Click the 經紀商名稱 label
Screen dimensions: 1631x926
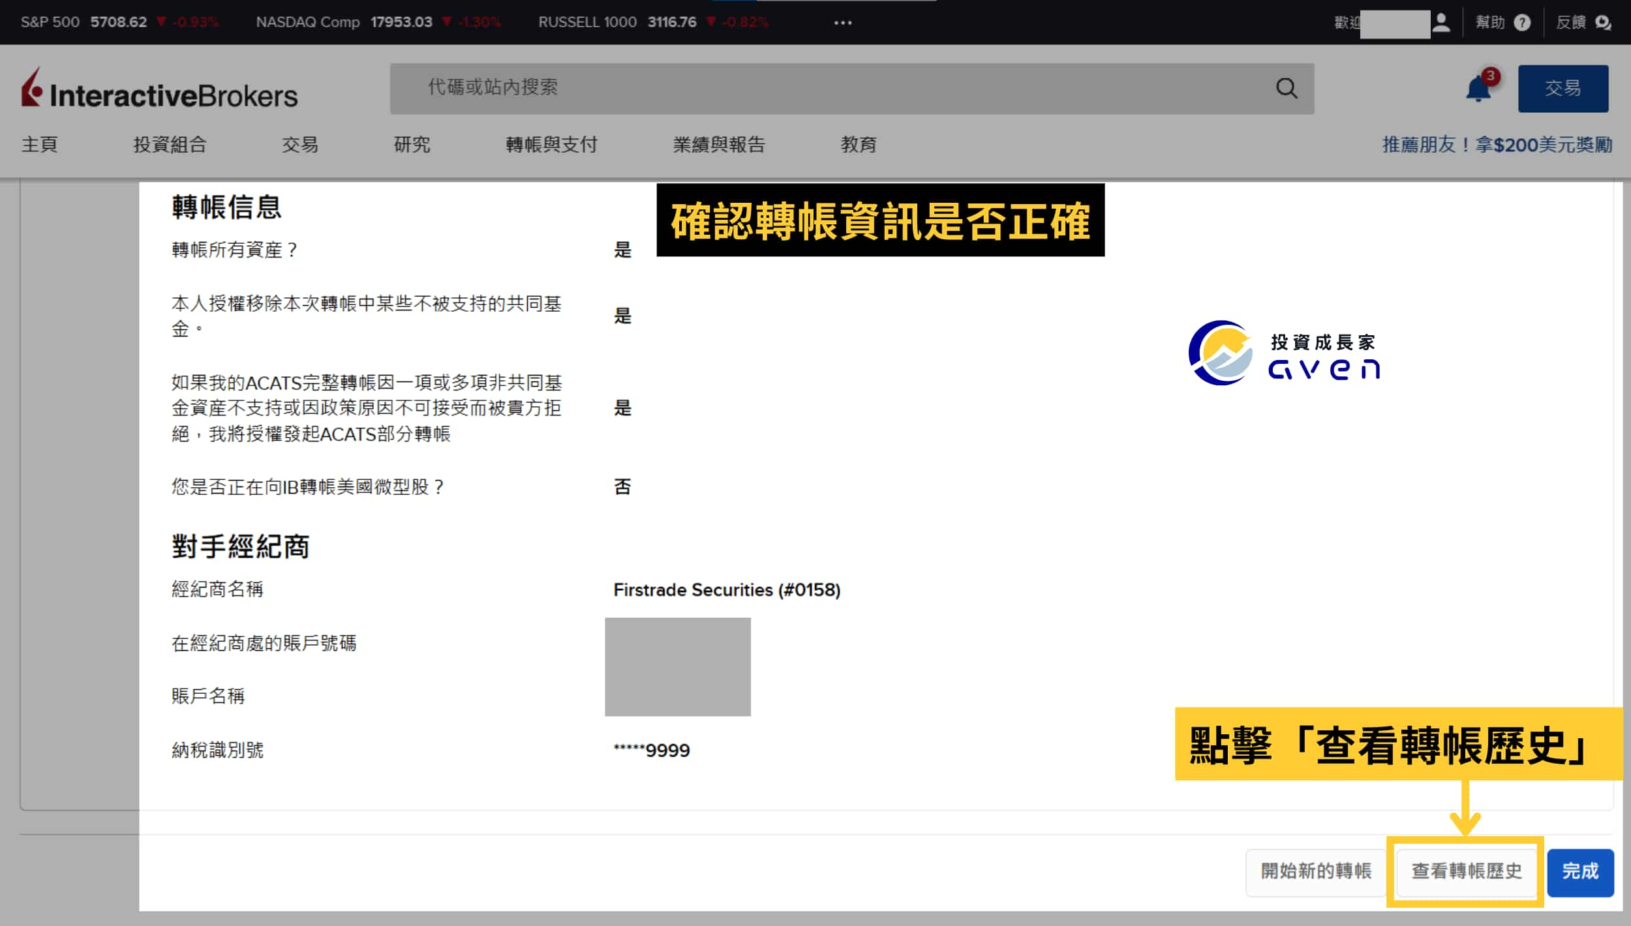click(x=217, y=590)
